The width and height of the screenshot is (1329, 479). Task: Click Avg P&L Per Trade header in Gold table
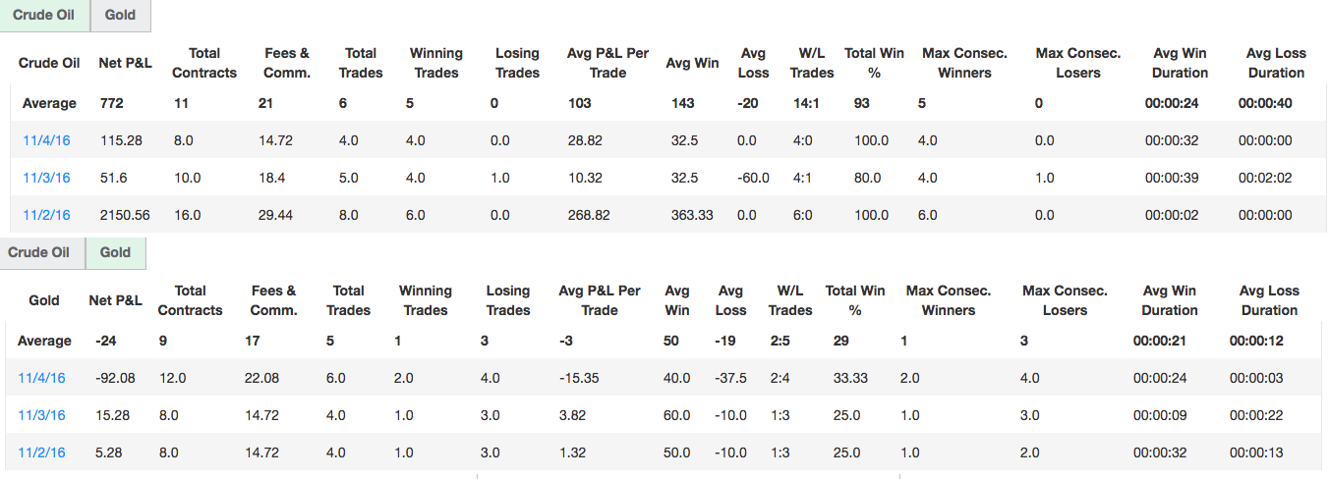(599, 300)
